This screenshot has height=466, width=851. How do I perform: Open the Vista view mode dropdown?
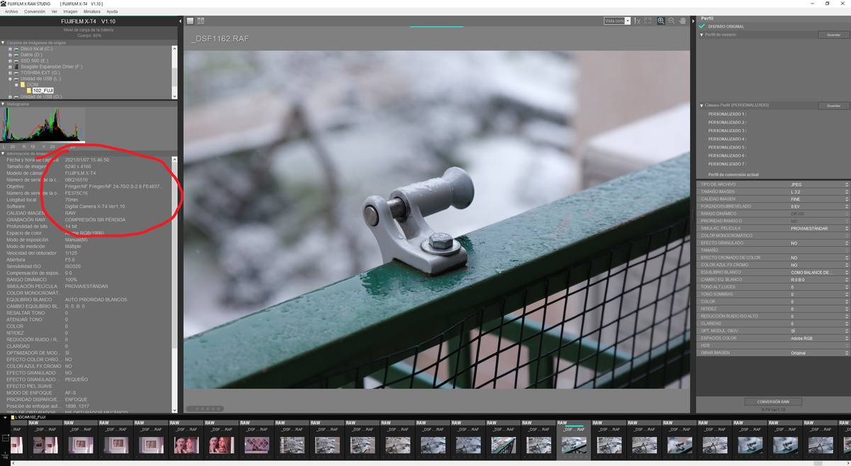(617, 21)
